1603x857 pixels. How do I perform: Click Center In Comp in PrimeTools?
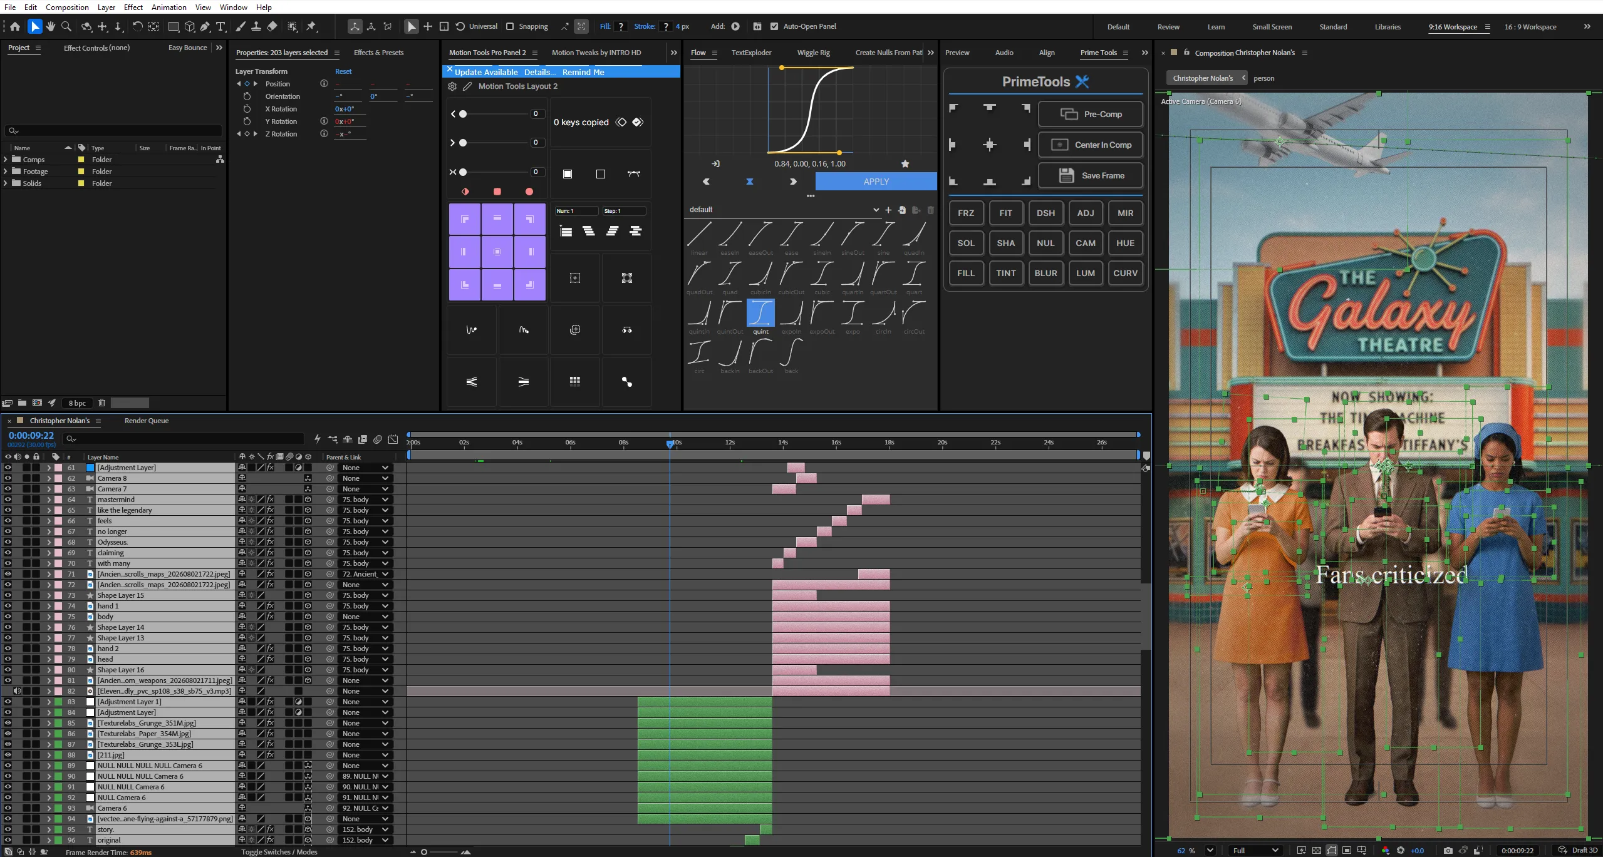click(x=1091, y=145)
